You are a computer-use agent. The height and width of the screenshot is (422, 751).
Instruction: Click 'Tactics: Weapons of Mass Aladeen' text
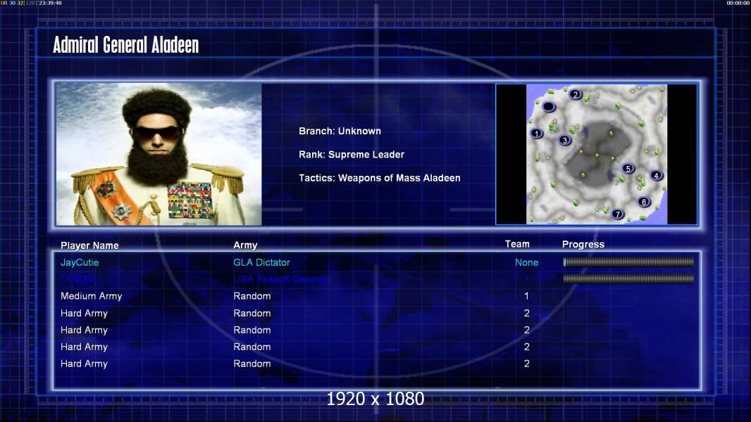coord(379,178)
